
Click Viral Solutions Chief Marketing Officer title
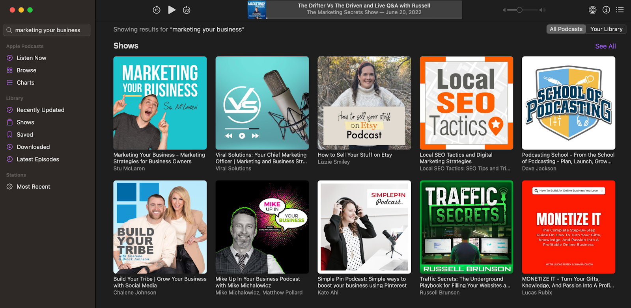(261, 158)
